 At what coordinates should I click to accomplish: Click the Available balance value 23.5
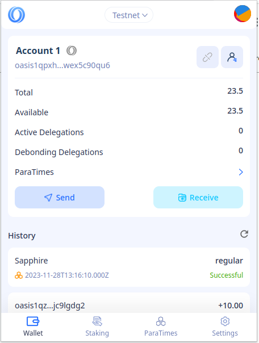235,111
